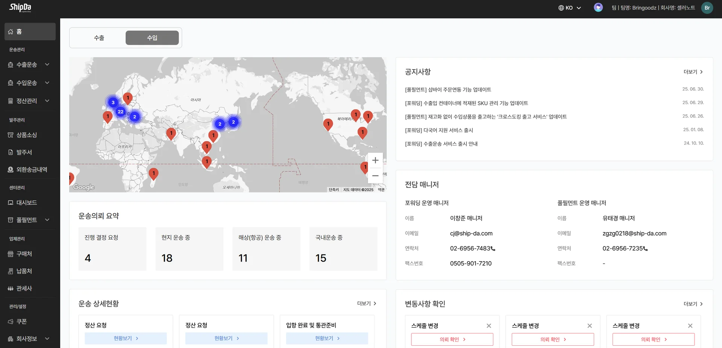Viewport: 722px width, 348px height.
Task: Open the 외환송금내역 icon
Action: coord(11,169)
